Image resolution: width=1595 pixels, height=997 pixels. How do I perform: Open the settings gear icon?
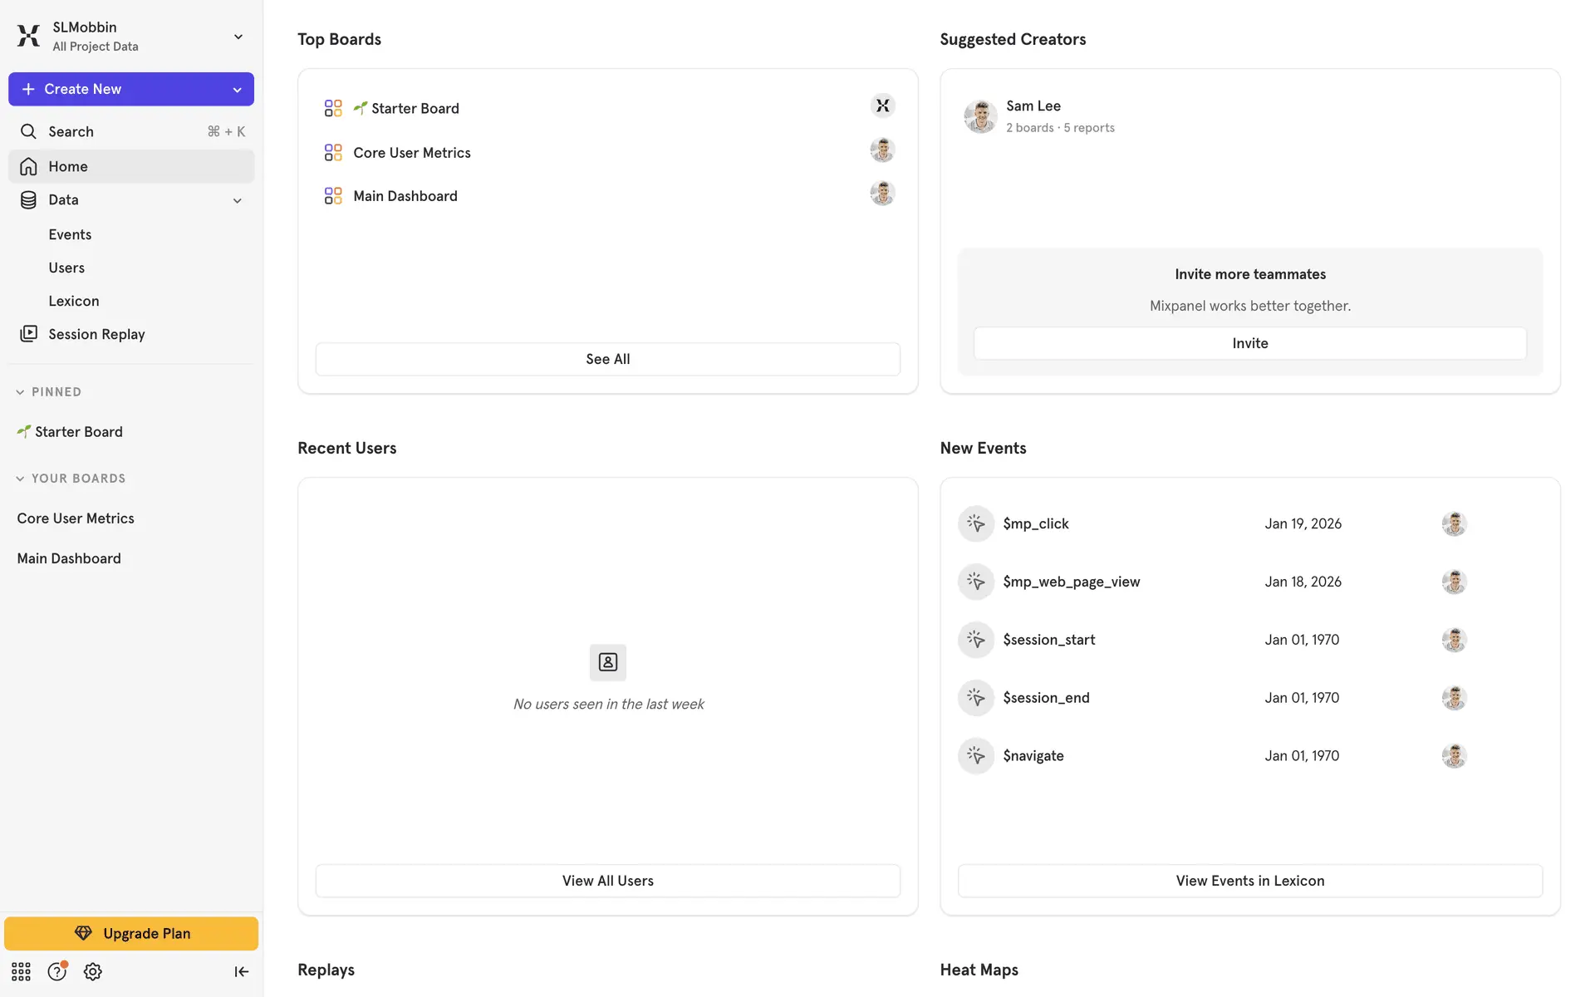(x=93, y=971)
